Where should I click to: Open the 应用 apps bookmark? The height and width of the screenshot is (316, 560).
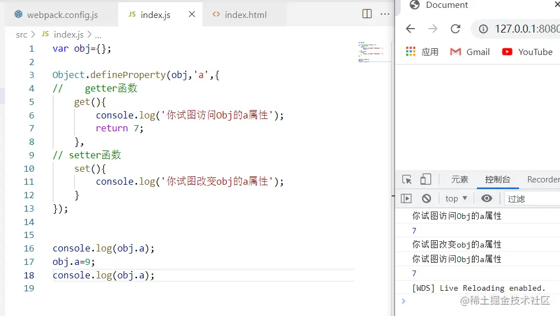[423, 52]
